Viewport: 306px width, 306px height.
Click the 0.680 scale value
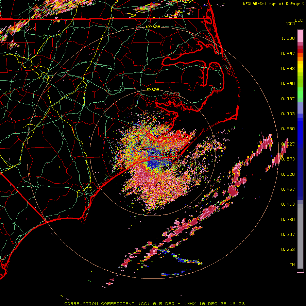click(288, 129)
